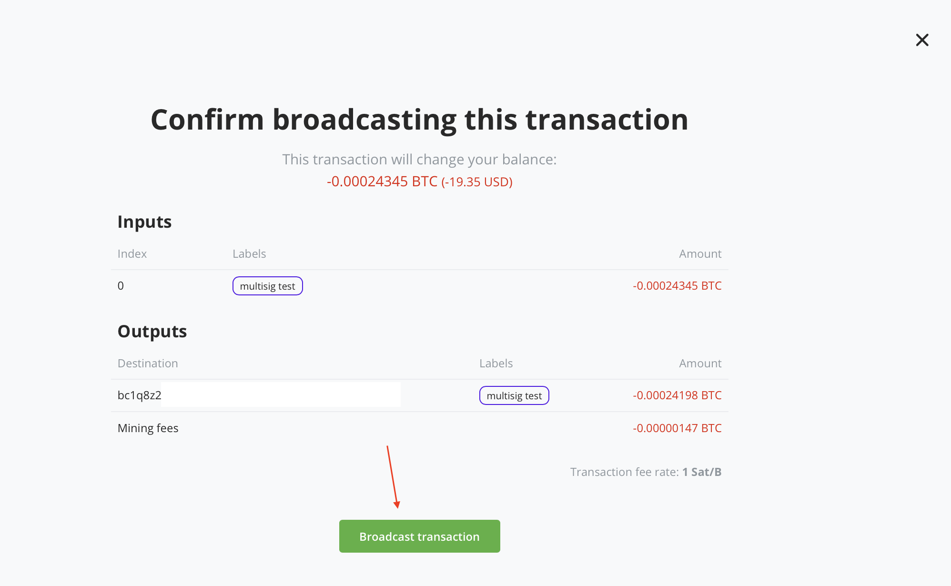Image resolution: width=951 pixels, height=586 pixels.
Task: Click the Labels column header in Outputs
Action: [x=496, y=363]
